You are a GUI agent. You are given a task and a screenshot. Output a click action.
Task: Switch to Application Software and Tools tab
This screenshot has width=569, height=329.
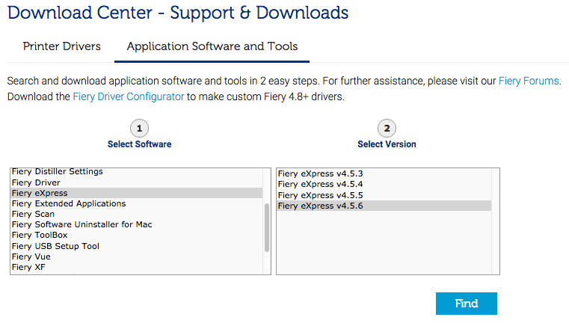point(212,46)
